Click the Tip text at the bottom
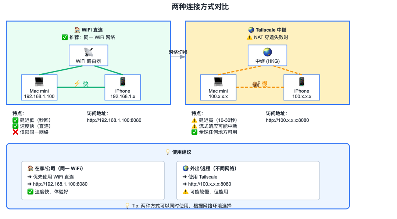 (198, 206)
